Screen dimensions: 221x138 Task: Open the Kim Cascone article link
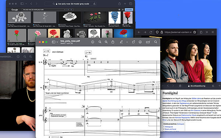click(x=195, y=111)
